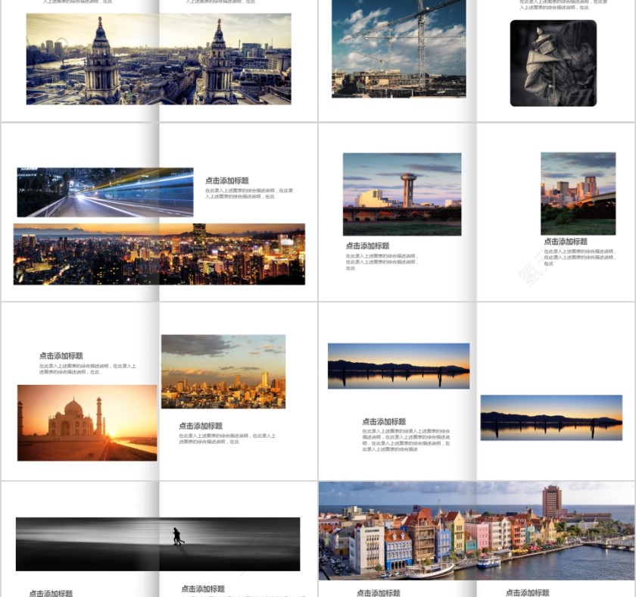
Task: Select the 点击添加标题 title beneath sunset city photo
Action: 201,427
